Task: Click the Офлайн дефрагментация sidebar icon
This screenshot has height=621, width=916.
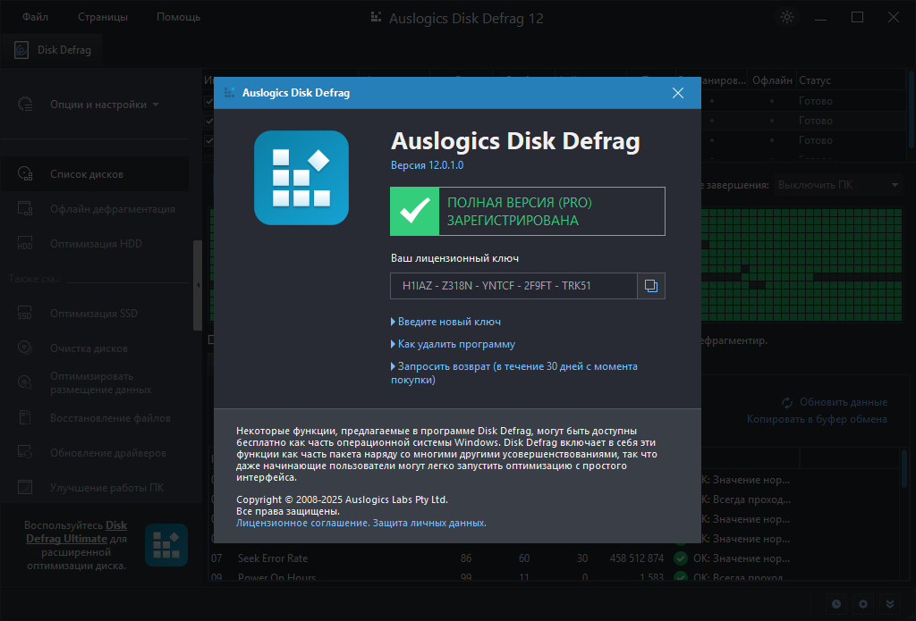Action: click(x=25, y=208)
